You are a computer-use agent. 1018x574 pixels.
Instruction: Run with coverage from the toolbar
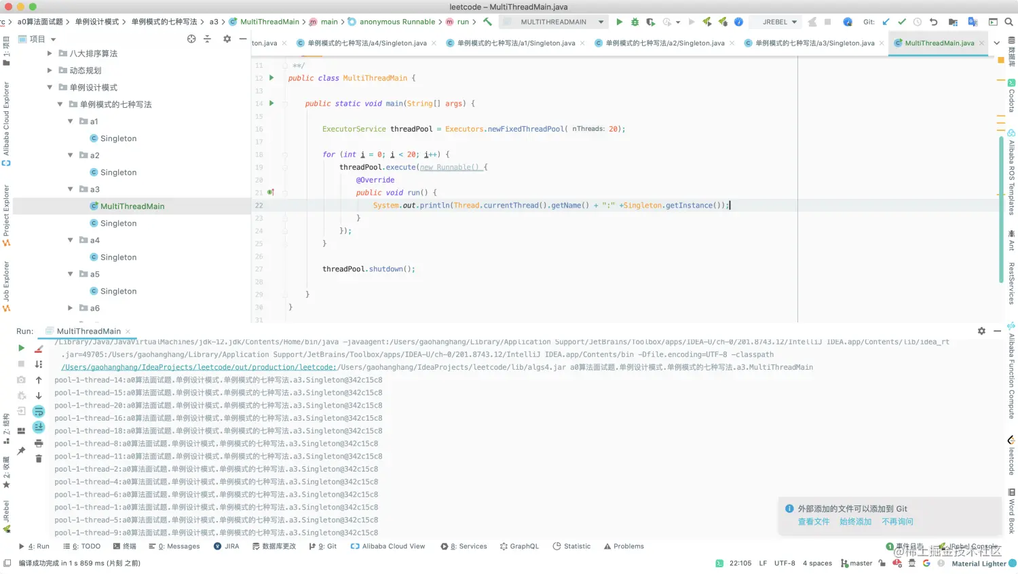(651, 22)
